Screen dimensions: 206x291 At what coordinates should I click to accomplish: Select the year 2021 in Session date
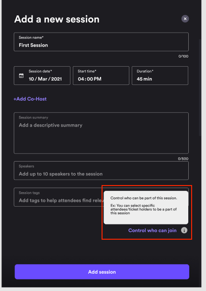(x=57, y=79)
